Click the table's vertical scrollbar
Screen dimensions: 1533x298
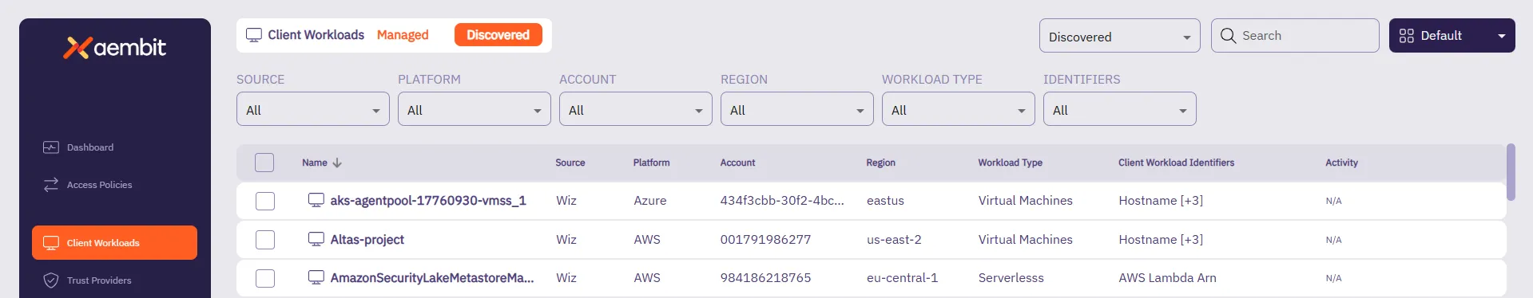[1511, 172]
